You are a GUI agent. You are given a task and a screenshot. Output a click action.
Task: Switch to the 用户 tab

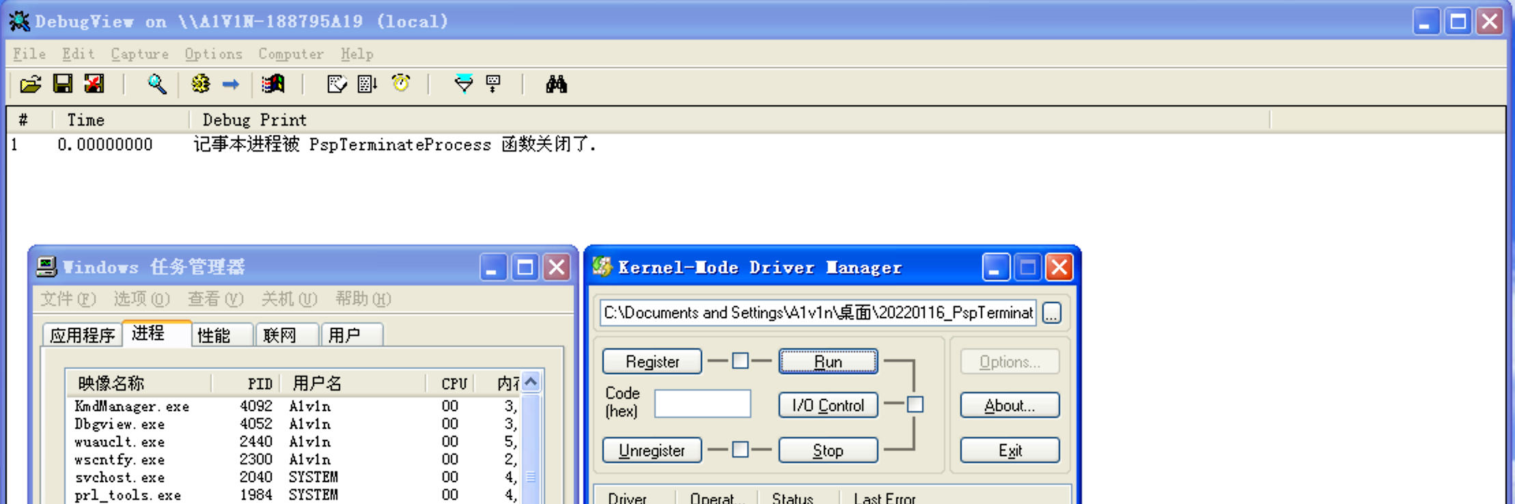(352, 335)
